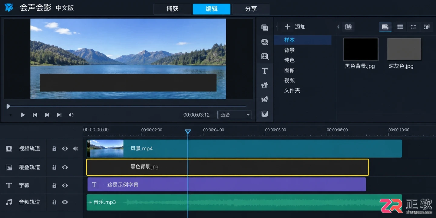Toggle lock on 覆叠轨道

(x=54, y=167)
